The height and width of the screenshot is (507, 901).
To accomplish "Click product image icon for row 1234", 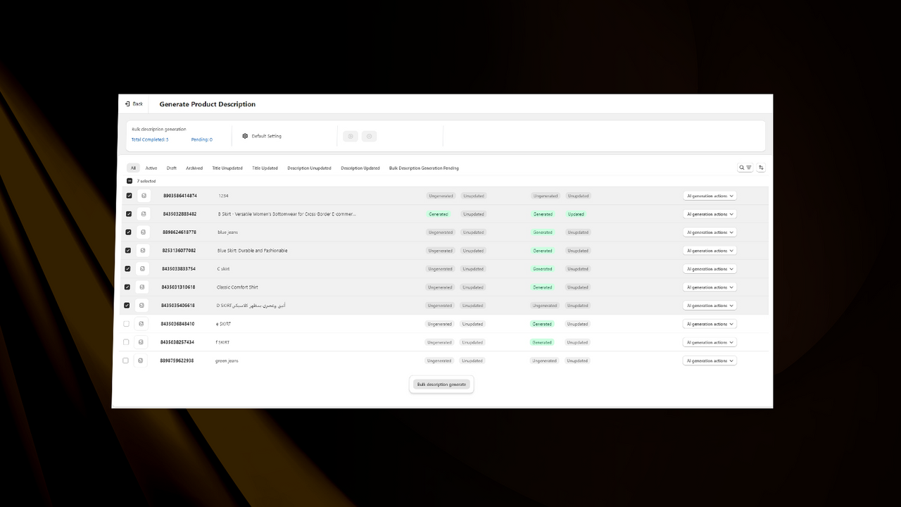I will pos(144,196).
